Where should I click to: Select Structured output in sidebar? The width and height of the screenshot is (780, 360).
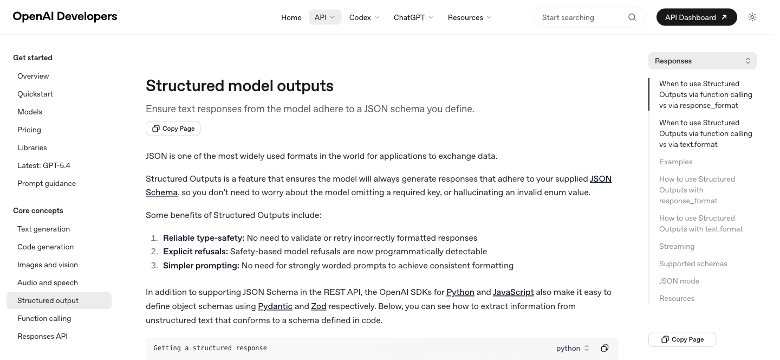click(59, 300)
